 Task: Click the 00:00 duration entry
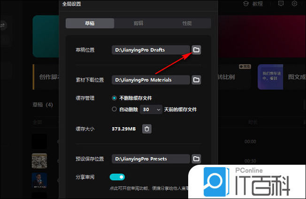[250, 141]
